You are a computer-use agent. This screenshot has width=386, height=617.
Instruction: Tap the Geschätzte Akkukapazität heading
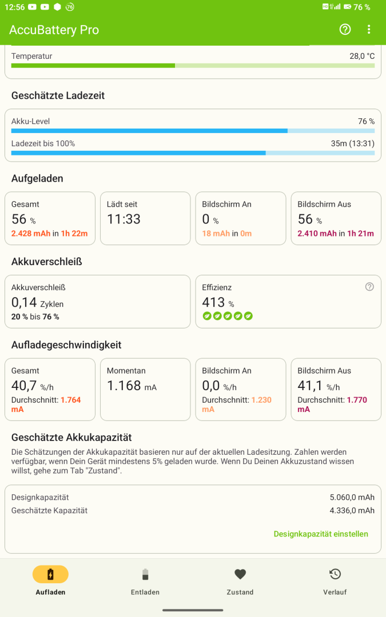coord(71,438)
